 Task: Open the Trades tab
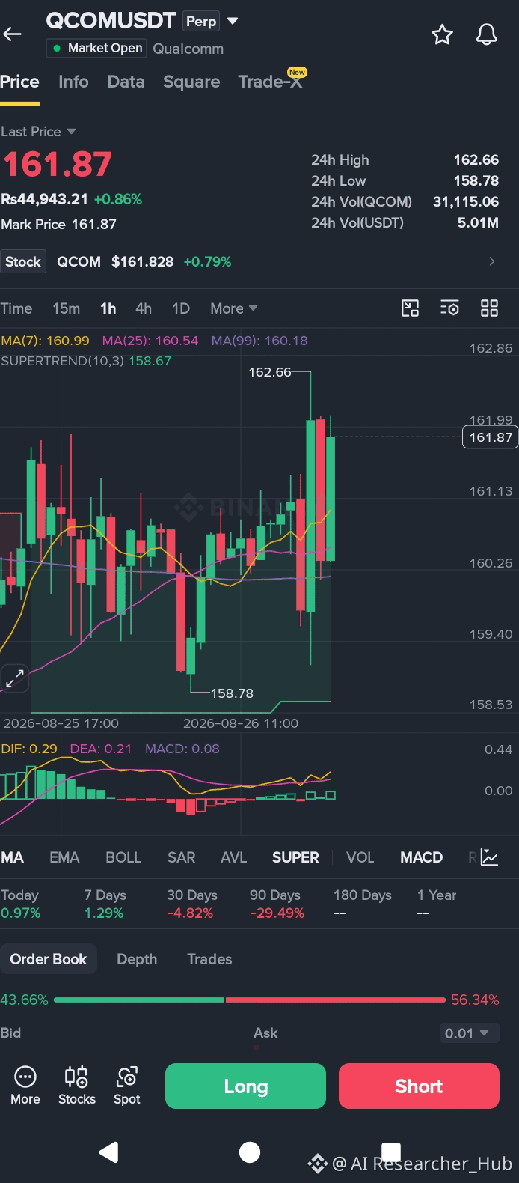click(x=209, y=959)
